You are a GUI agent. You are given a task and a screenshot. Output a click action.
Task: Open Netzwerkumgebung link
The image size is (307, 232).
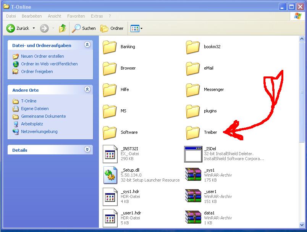(39, 131)
